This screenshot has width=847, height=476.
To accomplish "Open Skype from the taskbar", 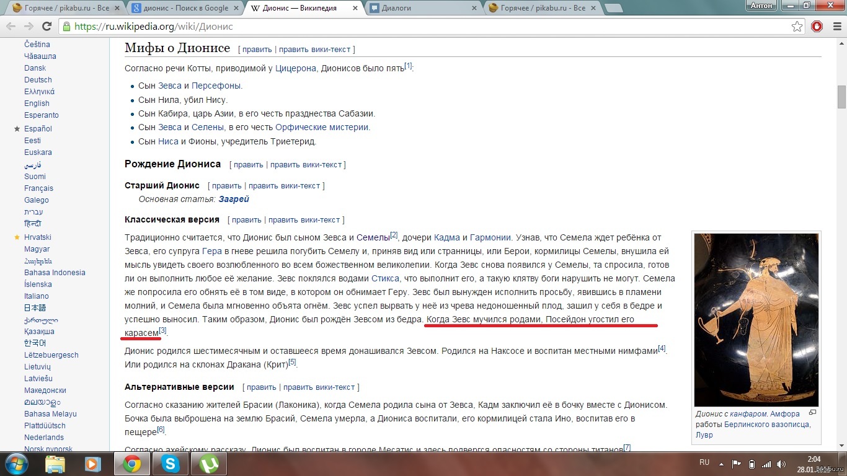I will (170, 464).
